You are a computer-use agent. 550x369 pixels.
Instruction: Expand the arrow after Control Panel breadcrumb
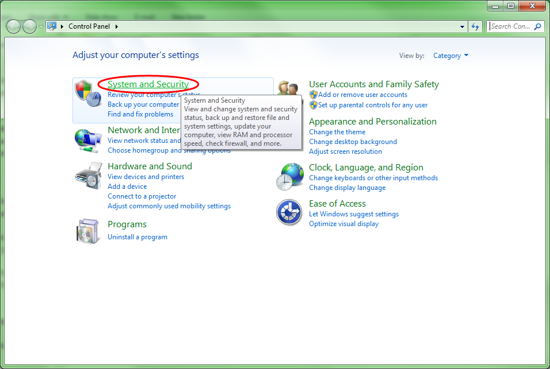[116, 26]
